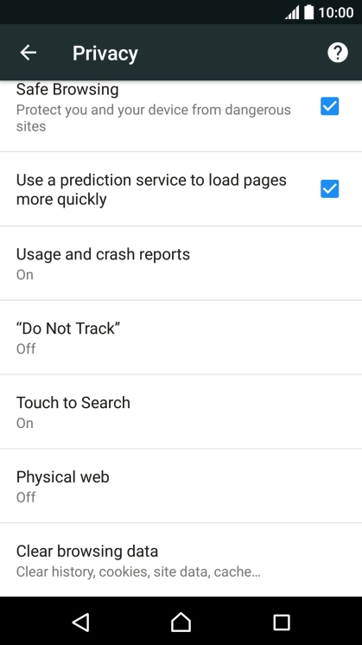Open the Physical web setting
The image size is (362, 645).
(181, 486)
